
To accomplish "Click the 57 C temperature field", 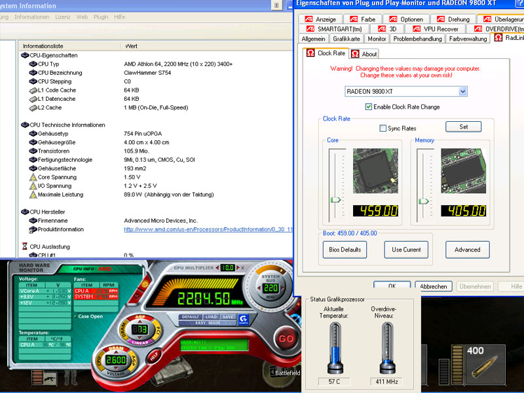I will tap(334, 381).
